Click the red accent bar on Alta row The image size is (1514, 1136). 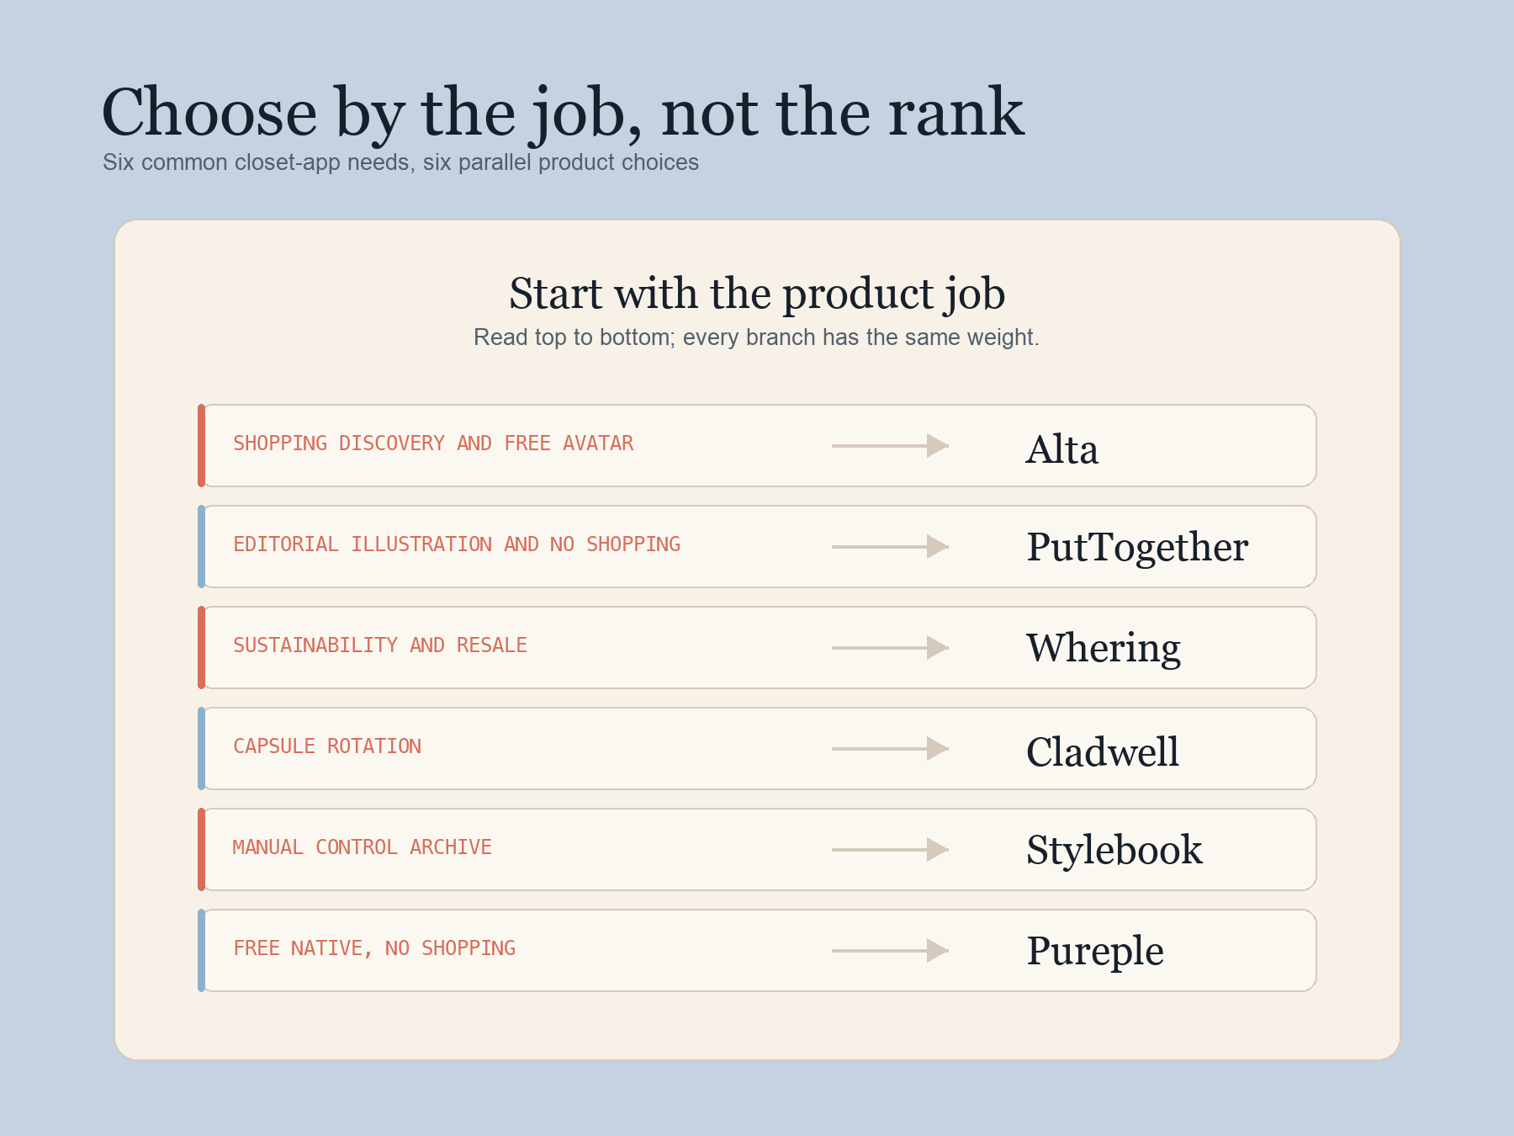pyautogui.click(x=201, y=446)
